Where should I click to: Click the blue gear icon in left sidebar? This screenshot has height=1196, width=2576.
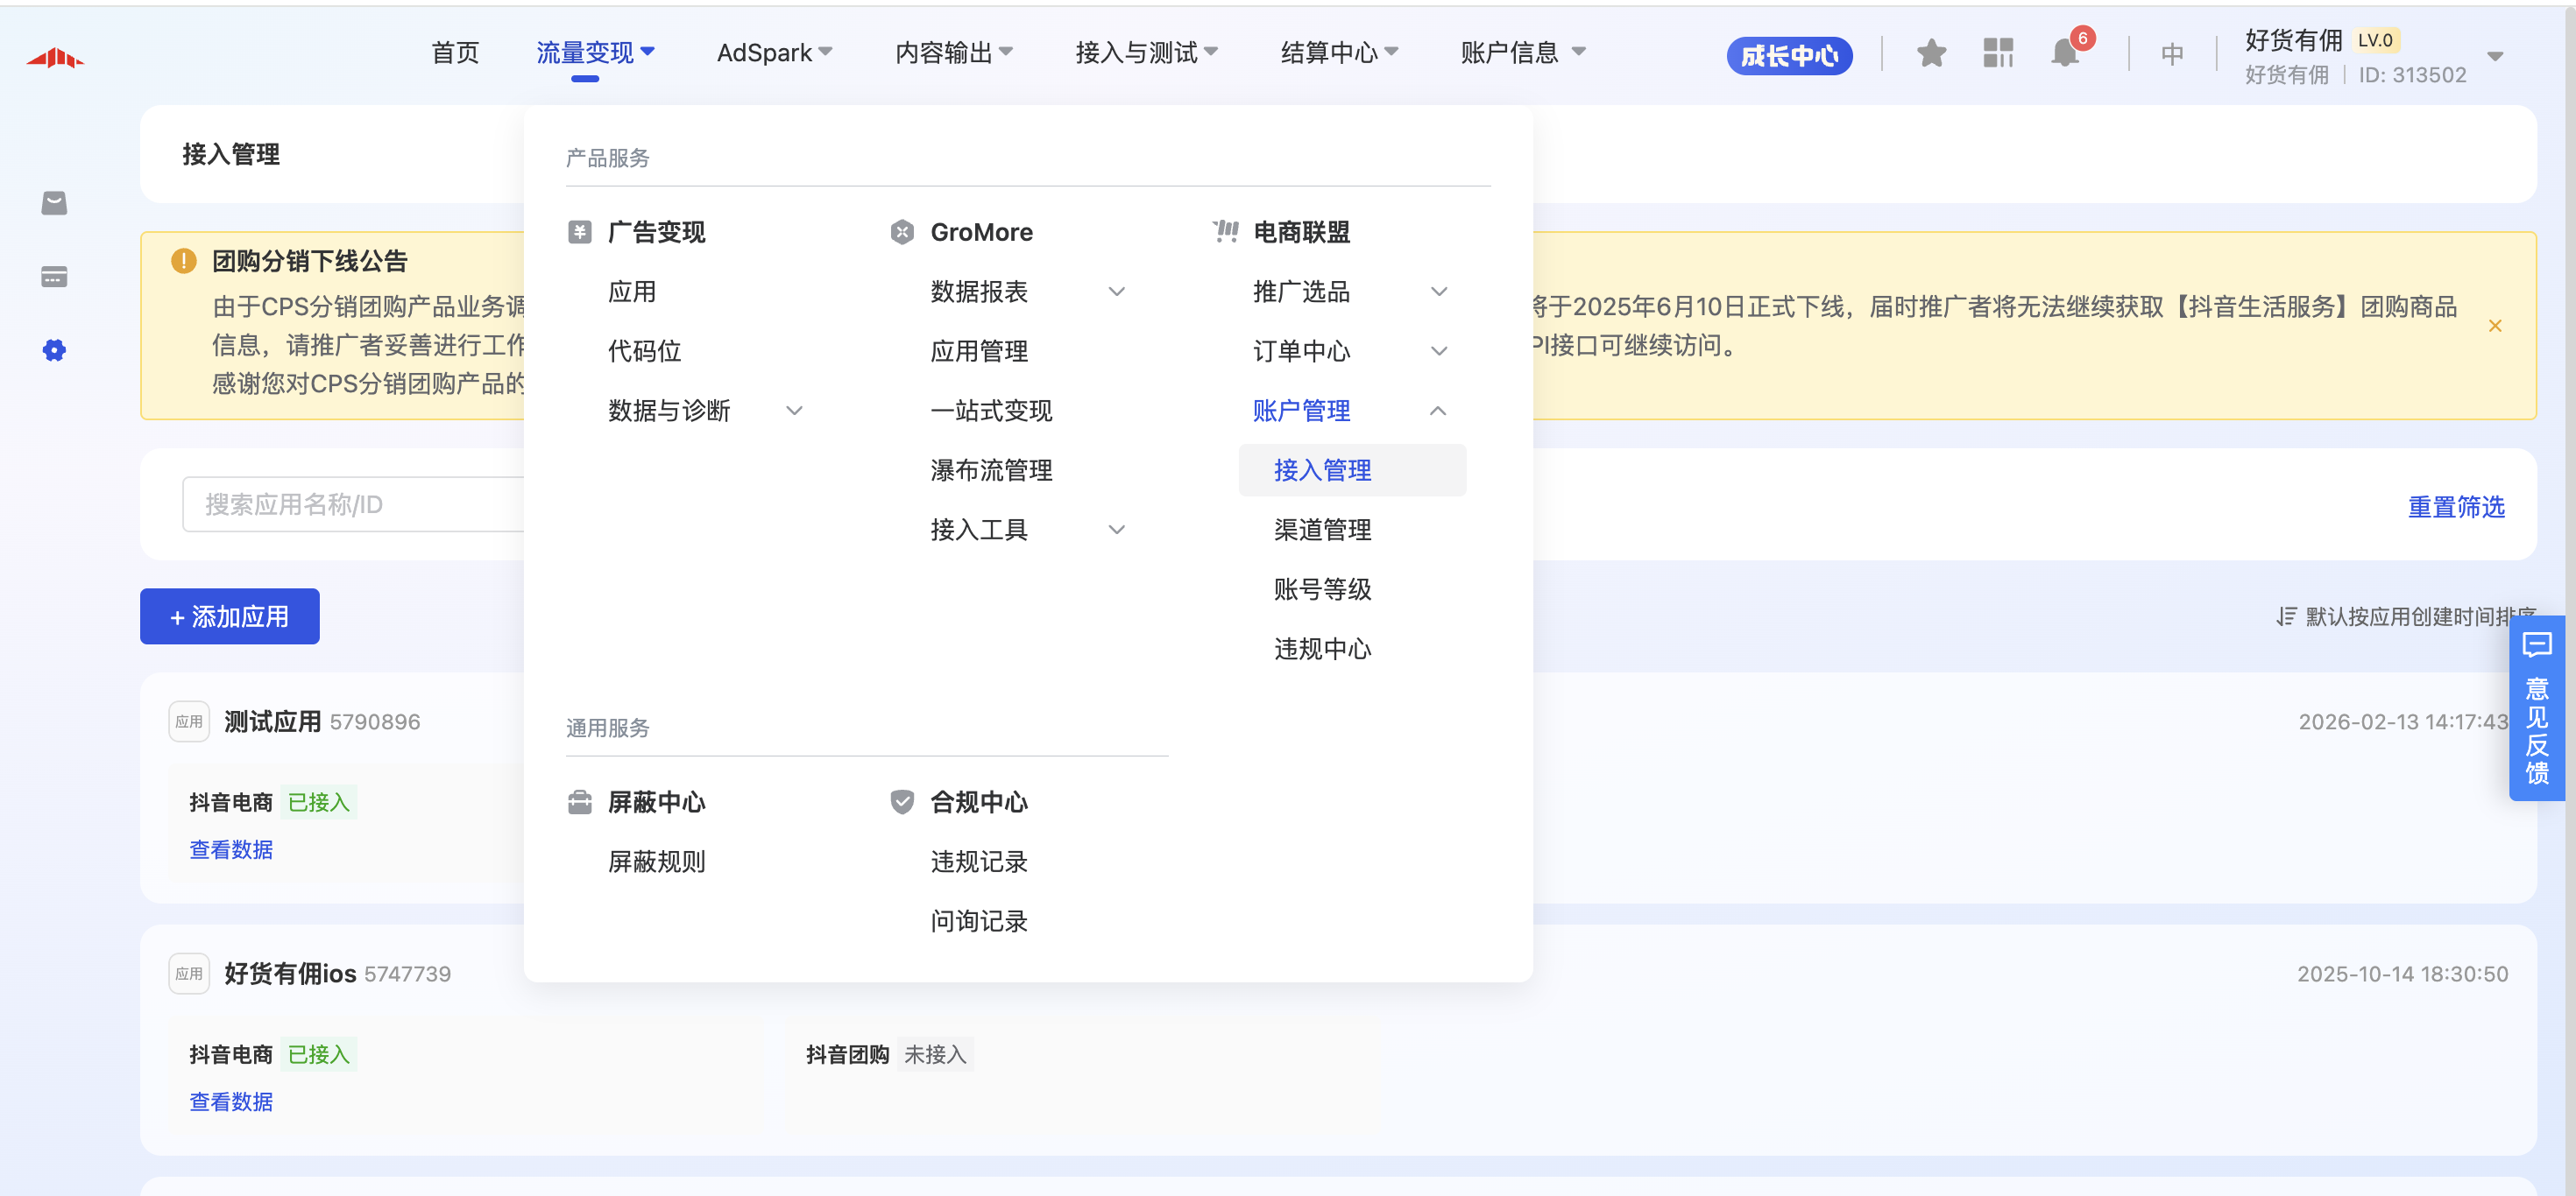coord(54,349)
